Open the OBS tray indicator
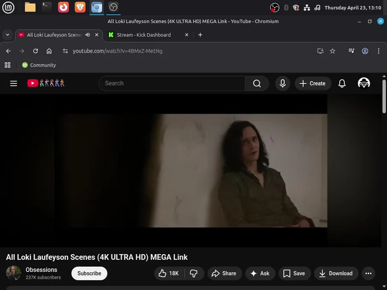This screenshot has height=290, width=387. (275, 8)
